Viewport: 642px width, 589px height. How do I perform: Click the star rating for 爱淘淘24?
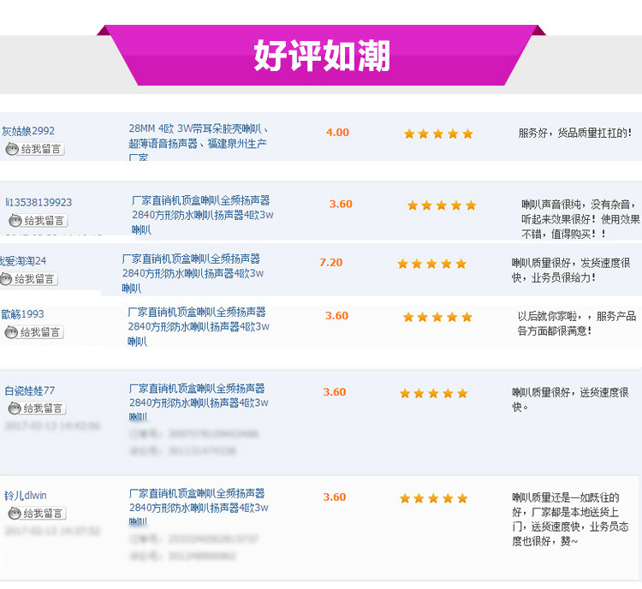(x=431, y=264)
